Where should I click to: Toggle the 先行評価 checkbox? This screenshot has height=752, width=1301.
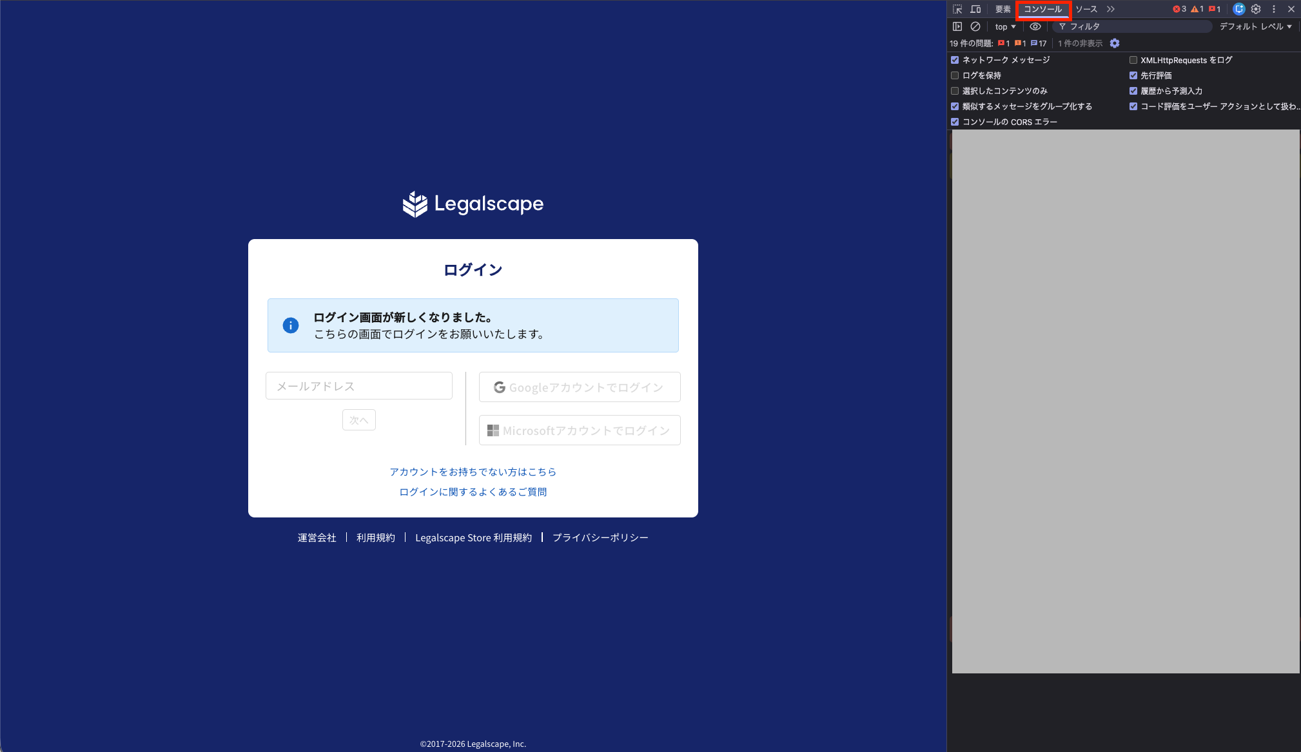pos(1133,75)
